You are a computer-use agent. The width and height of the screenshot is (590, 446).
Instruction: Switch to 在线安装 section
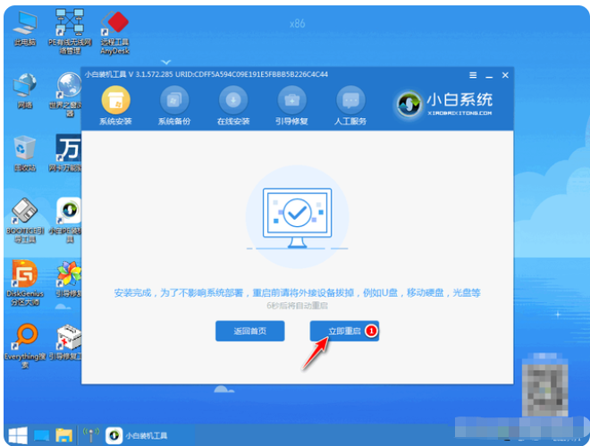click(x=233, y=99)
